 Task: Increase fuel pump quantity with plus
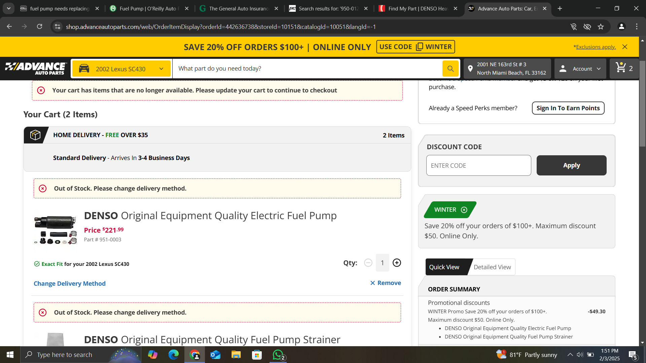(x=397, y=263)
